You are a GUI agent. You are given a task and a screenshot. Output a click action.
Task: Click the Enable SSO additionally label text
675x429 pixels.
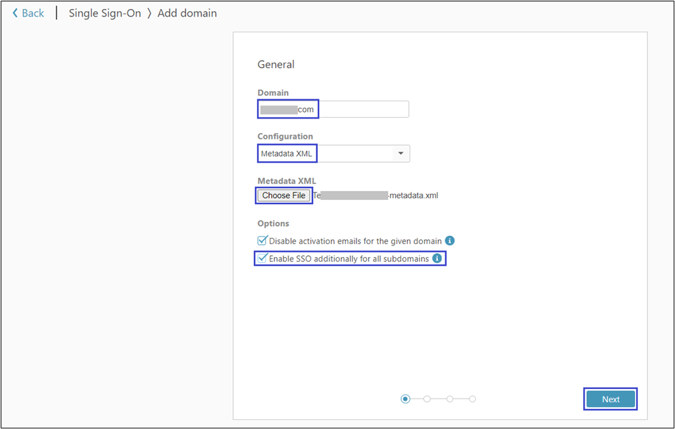coord(348,259)
